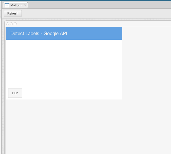
Task: Click the gray canvas area below the Run form
Action: pos(88,126)
